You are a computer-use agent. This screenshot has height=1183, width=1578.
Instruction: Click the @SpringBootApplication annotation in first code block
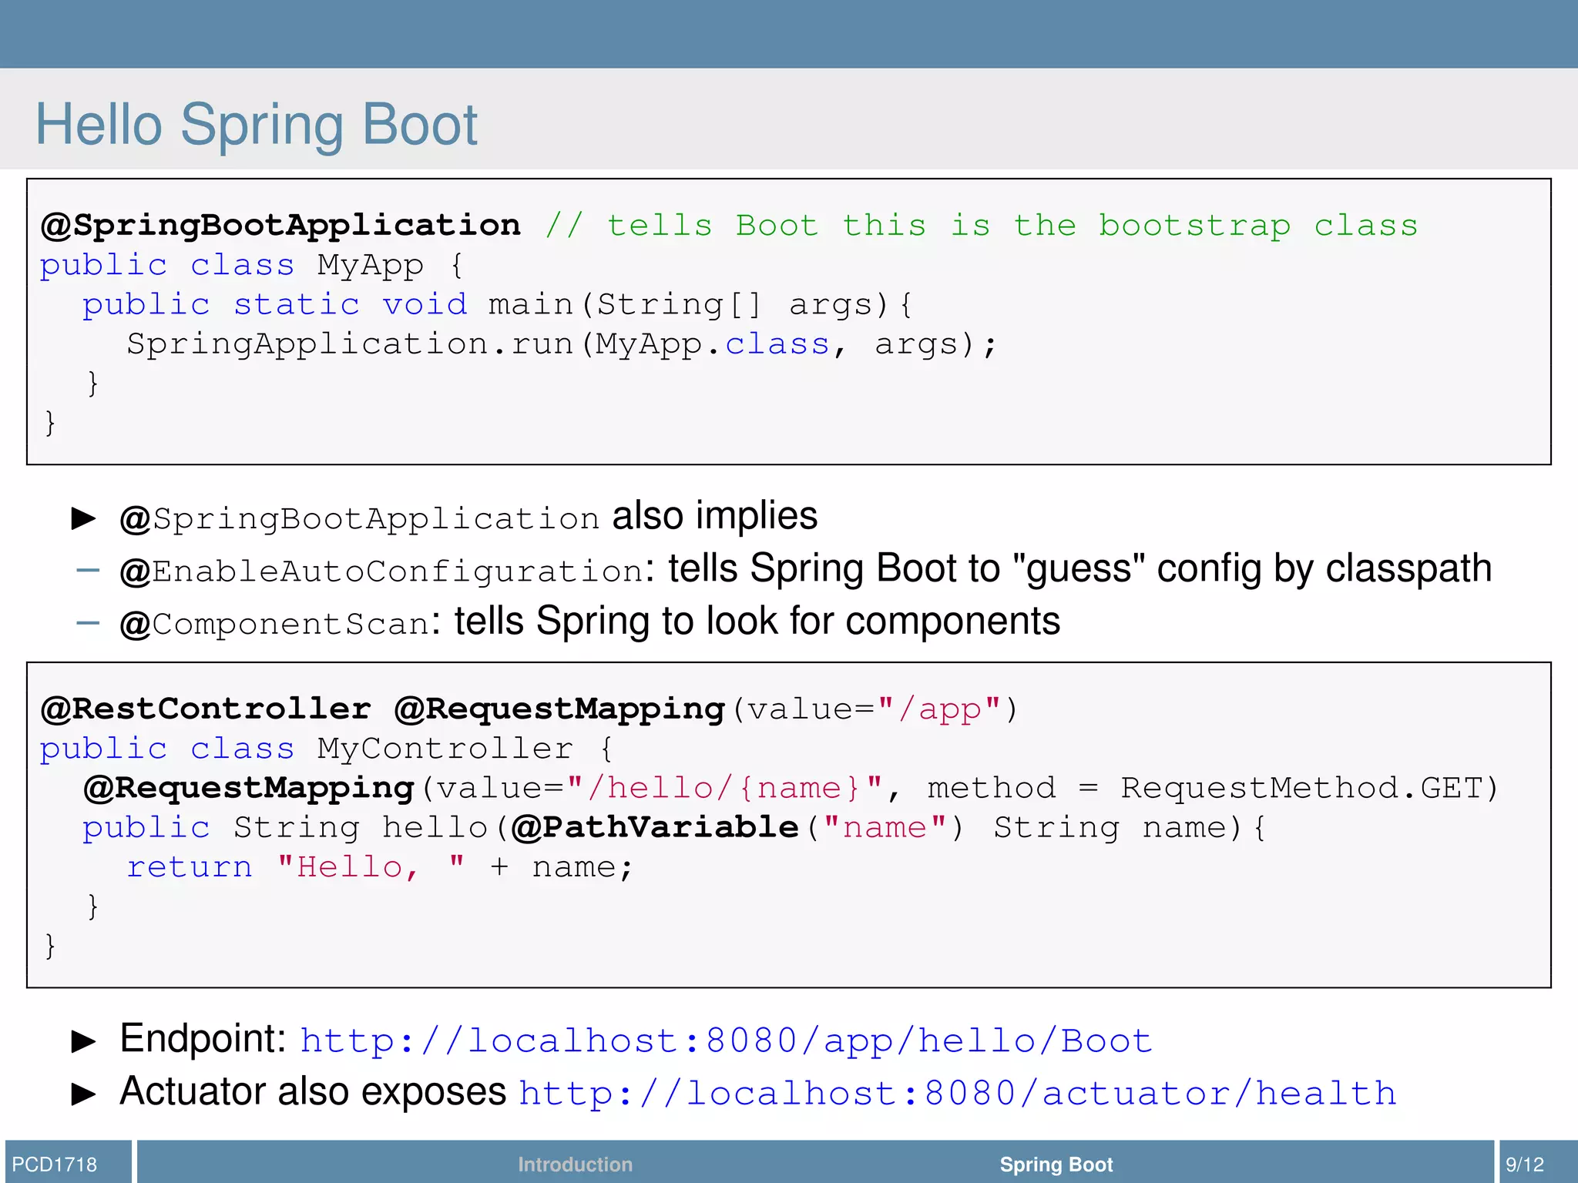pos(281,226)
